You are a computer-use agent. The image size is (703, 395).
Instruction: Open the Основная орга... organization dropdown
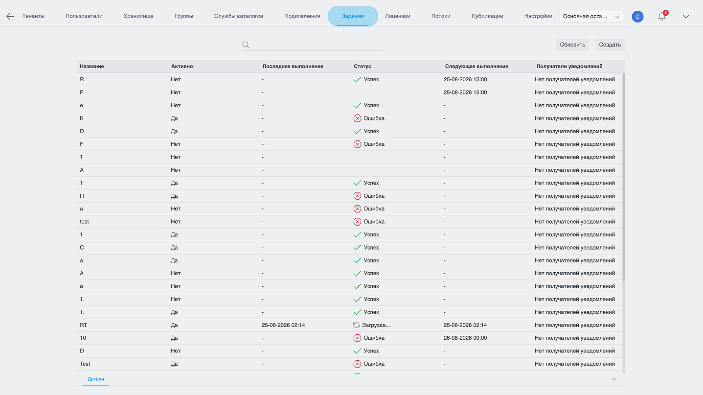tap(591, 16)
